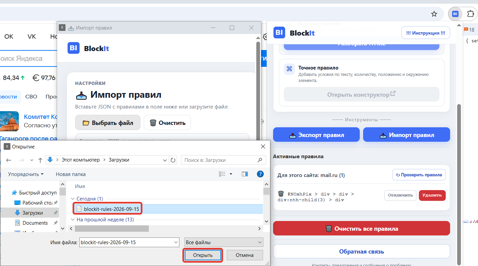478x266 pixels.
Task: Disable the rule using Отключить
Action: (400, 195)
